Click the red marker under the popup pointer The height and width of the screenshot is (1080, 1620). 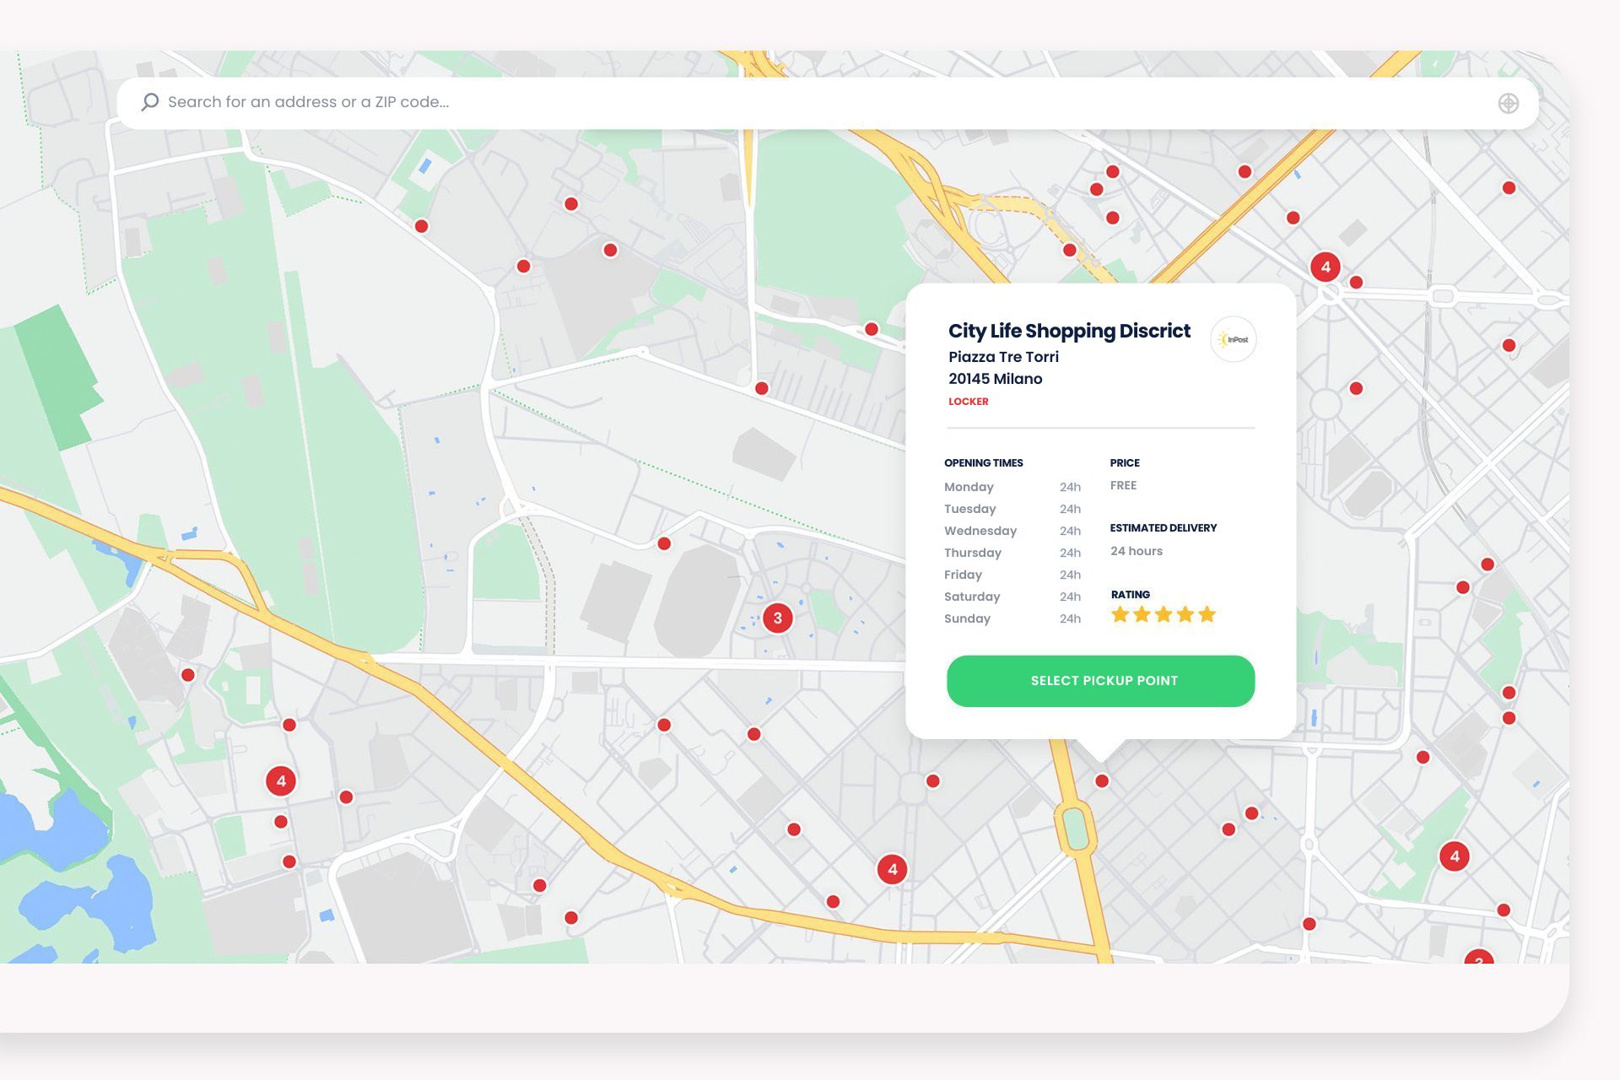(x=1101, y=781)
